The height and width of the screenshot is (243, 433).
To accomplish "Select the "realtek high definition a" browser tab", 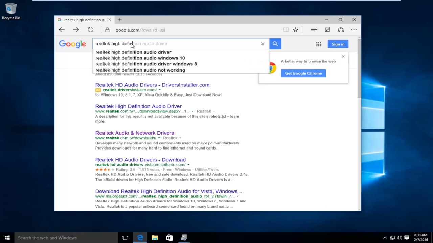I will tap(84, 20).
